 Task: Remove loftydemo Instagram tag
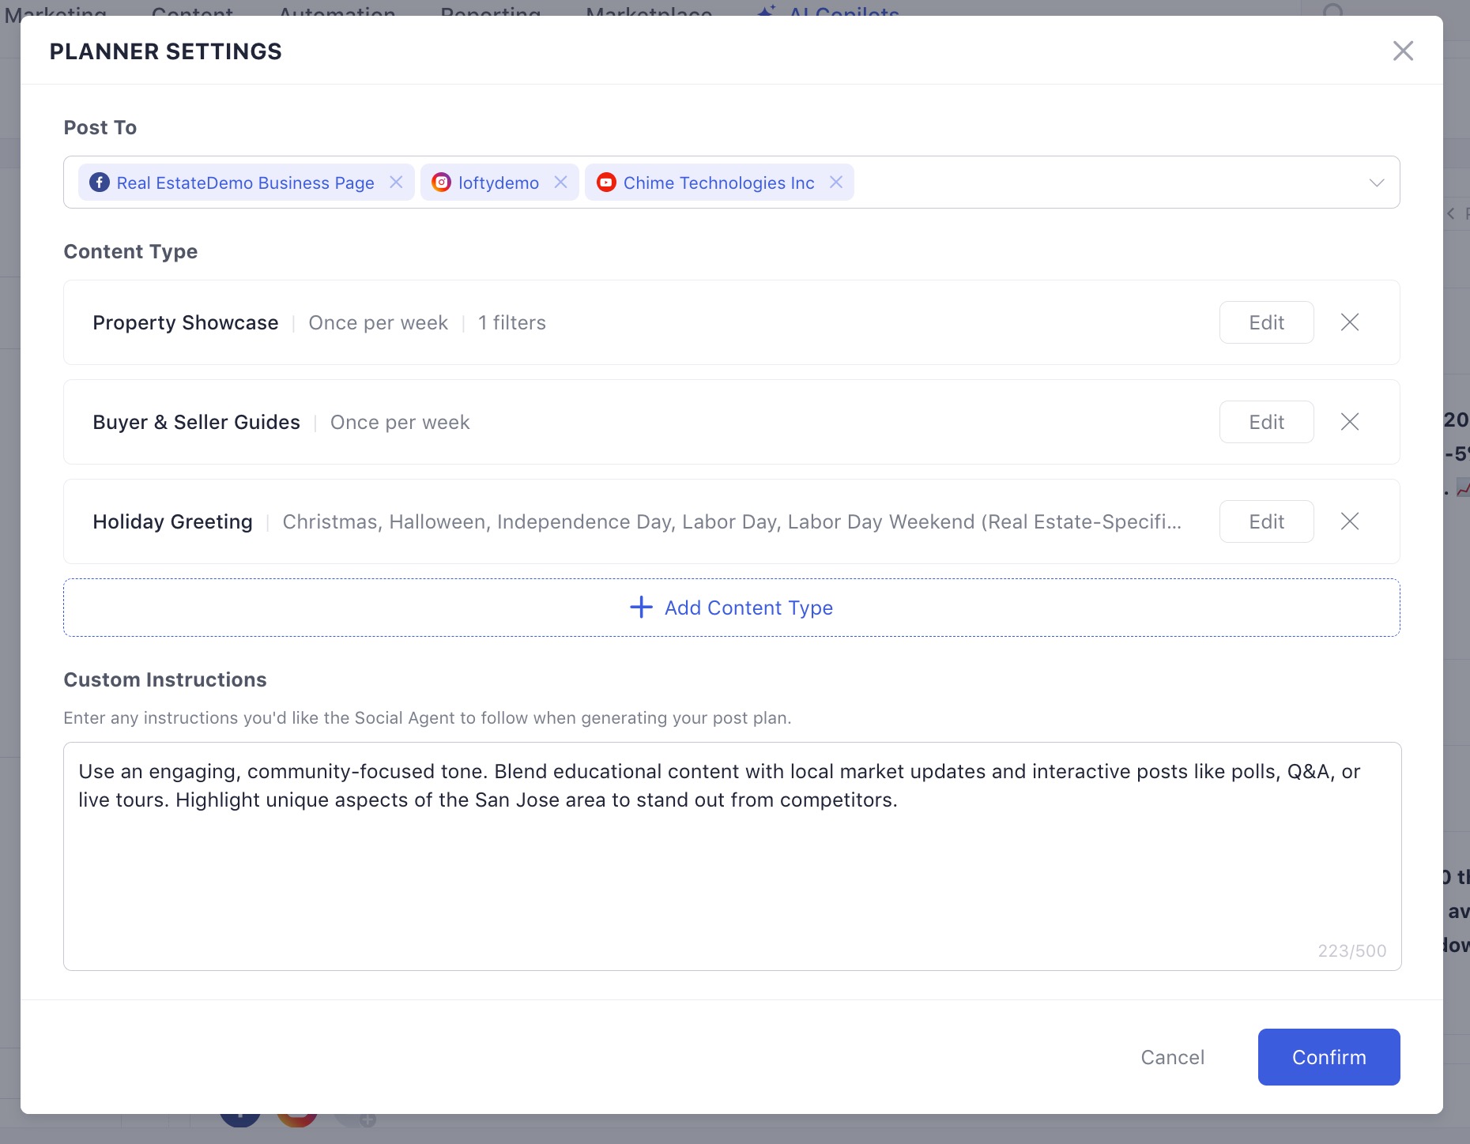pyautogui.click(x=560, y=183)
